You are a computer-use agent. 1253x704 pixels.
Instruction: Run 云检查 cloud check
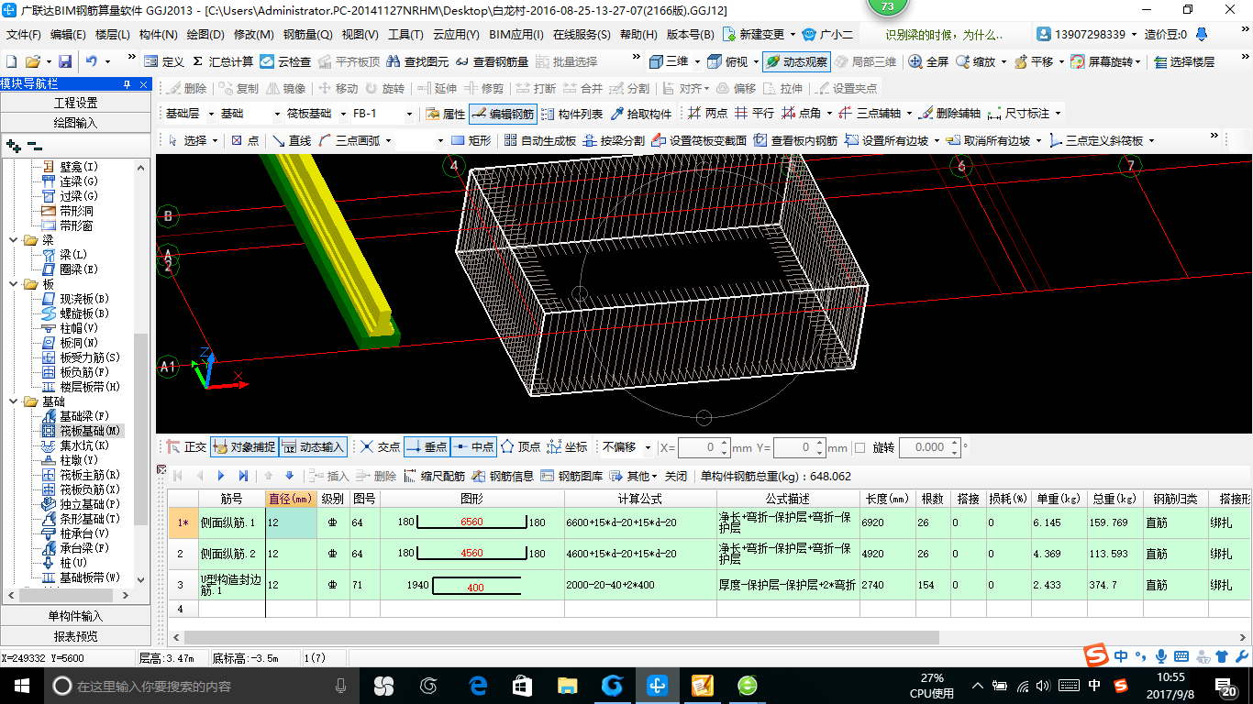pyautogui.click(x=285, y=61)
